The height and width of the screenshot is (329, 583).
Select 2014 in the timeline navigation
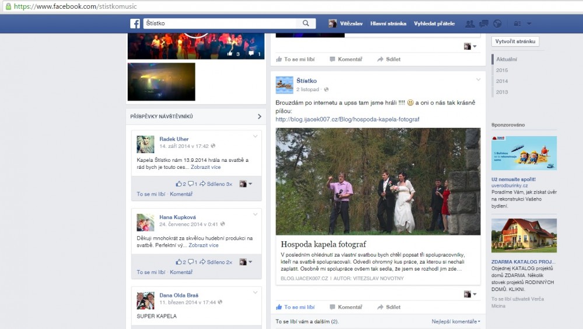[x=502, y=81]
